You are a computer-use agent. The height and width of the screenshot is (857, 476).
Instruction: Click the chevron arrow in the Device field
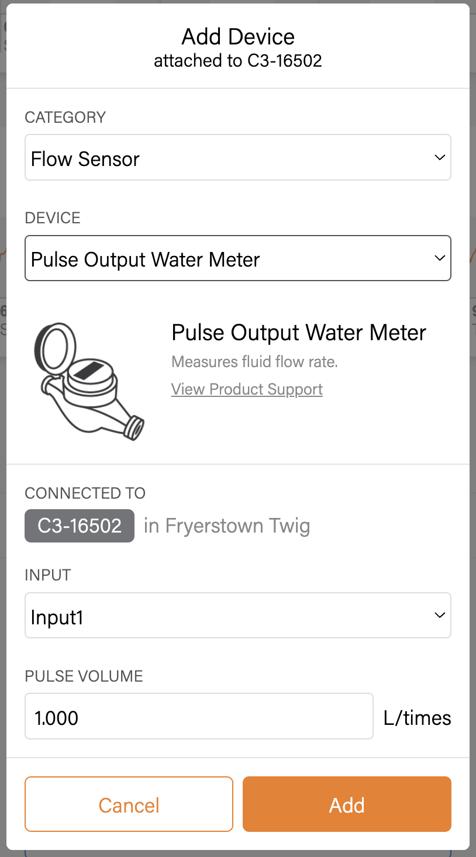(440, 258)
